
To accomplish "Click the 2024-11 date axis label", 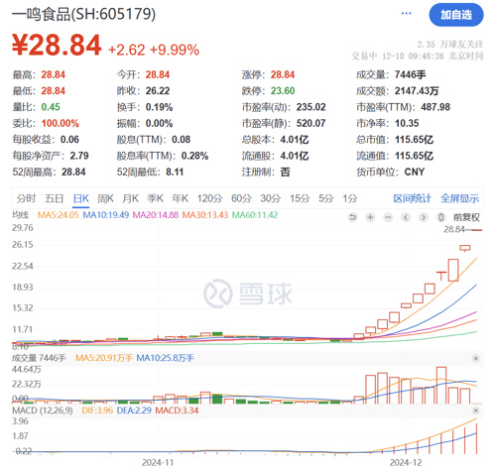I will (x=158, y=462).
